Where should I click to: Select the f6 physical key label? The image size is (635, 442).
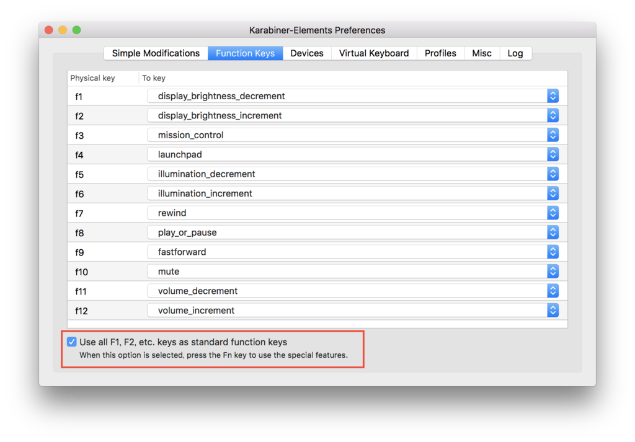click(x=79, y=194)
